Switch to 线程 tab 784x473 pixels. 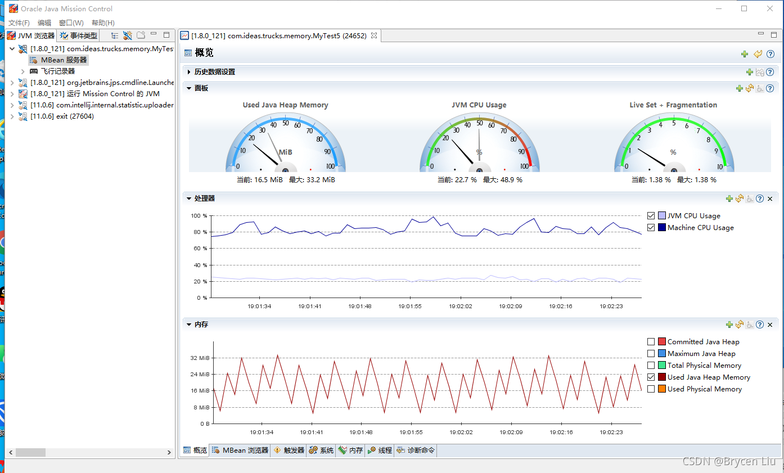pyautogui.click(x=380, y=451)
